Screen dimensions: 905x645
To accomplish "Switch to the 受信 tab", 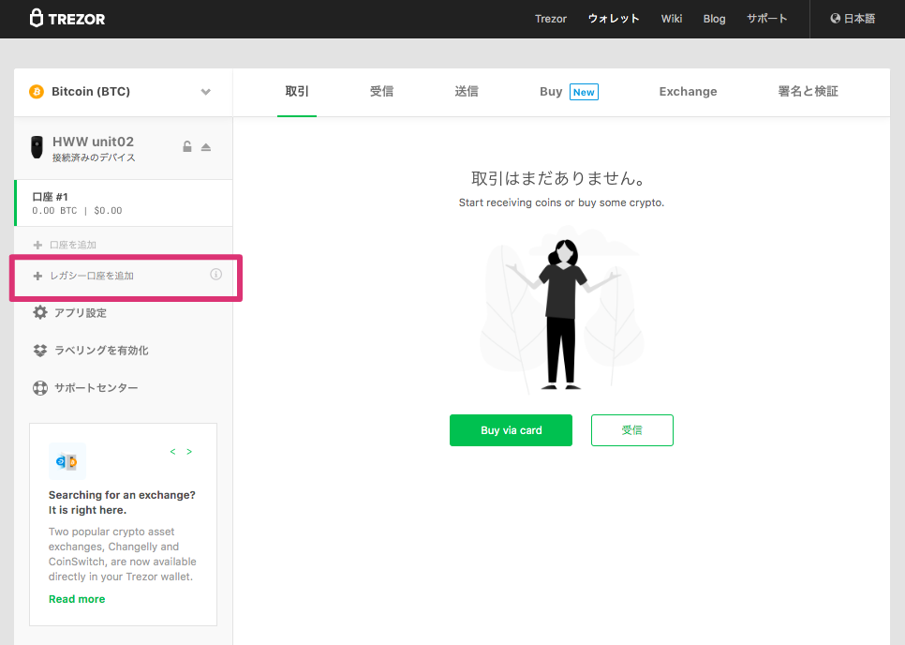I will (381, 91).
